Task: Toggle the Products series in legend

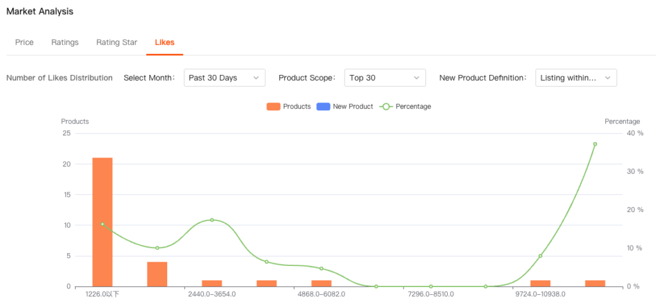Action: [x=289, y=106]
